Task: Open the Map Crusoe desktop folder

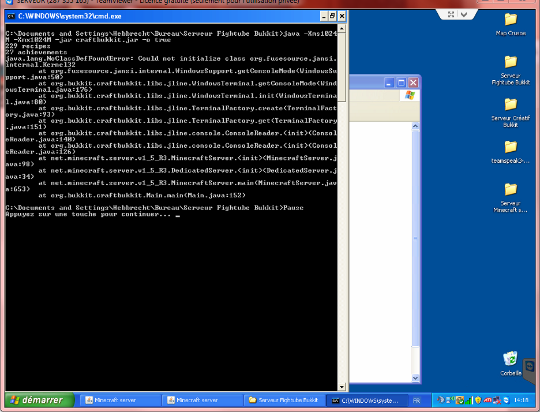Action: [511, 24]
